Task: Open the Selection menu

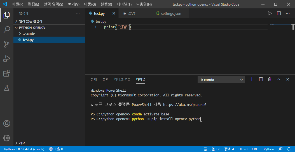Action: (53, 4)
